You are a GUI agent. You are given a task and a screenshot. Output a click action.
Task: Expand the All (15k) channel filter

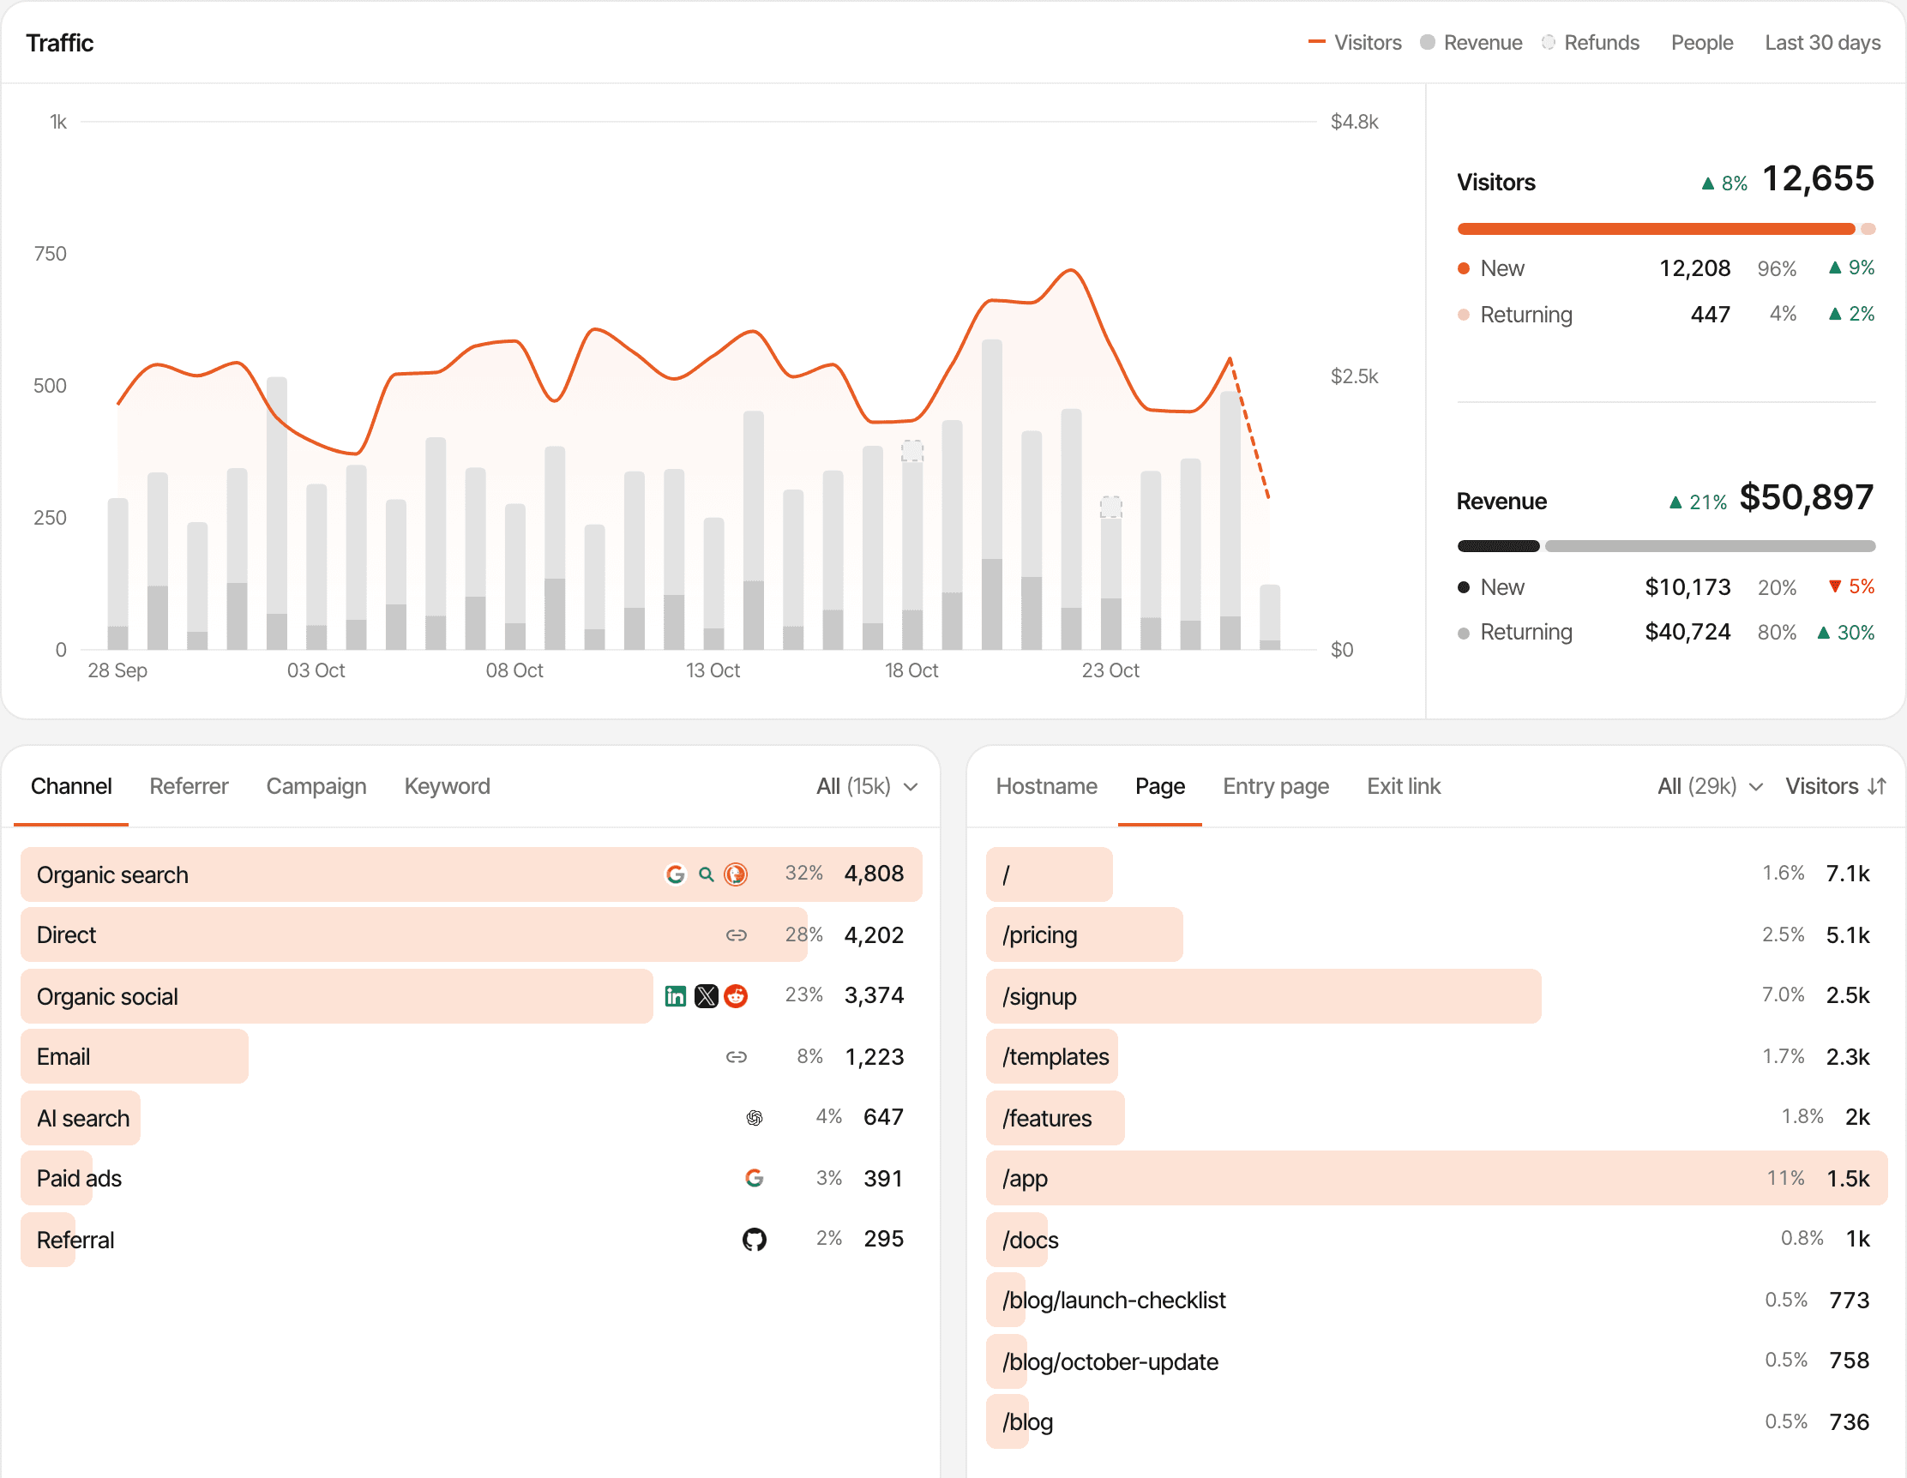click(x=867, y=786)
